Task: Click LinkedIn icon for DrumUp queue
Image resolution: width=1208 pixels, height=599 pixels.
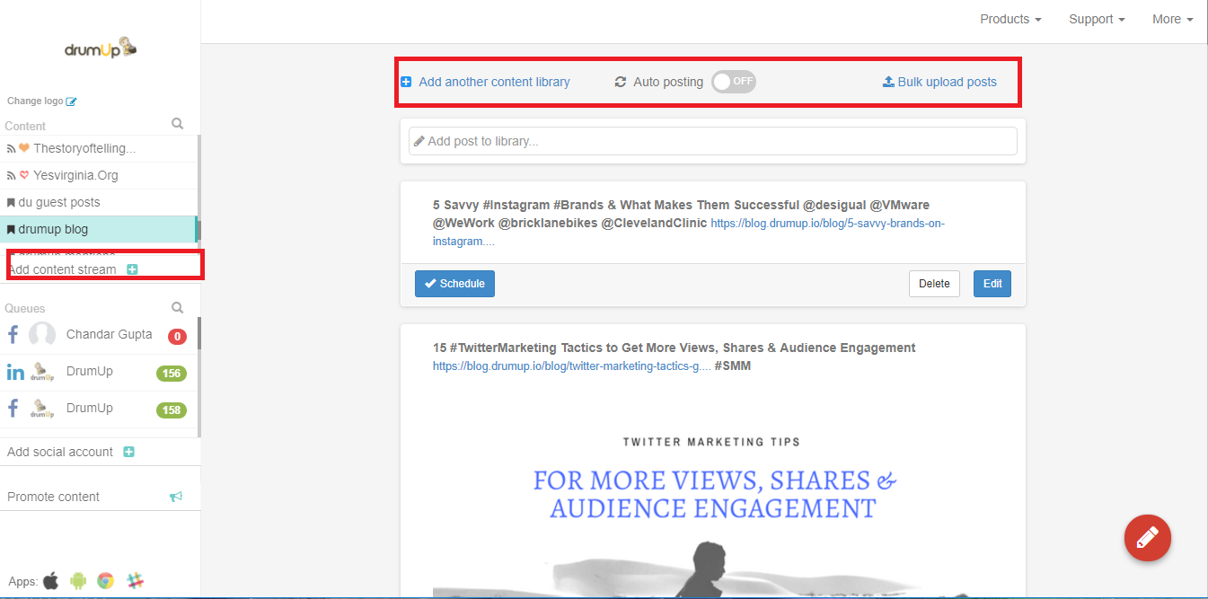Action: tap(15, 372)
